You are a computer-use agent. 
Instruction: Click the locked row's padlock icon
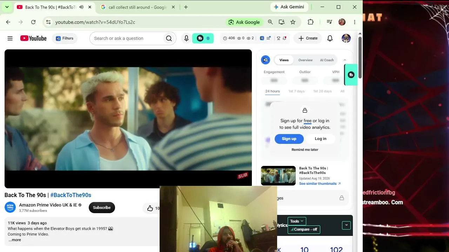pos(342,198)
